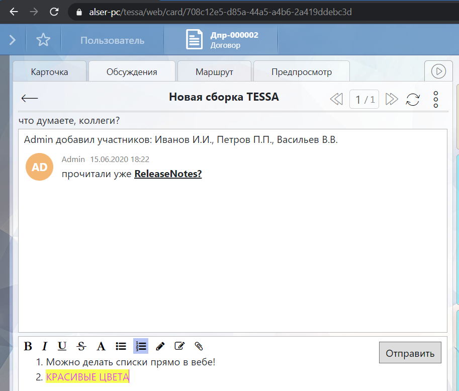Click the Admin avatar AD
This screenshot has width=459, height=391.
pyautogui.click(x=40, y=167)
